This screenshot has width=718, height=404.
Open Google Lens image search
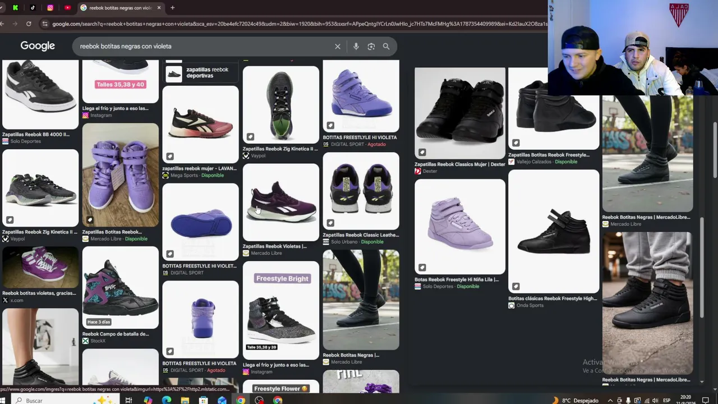coord(371,47)
